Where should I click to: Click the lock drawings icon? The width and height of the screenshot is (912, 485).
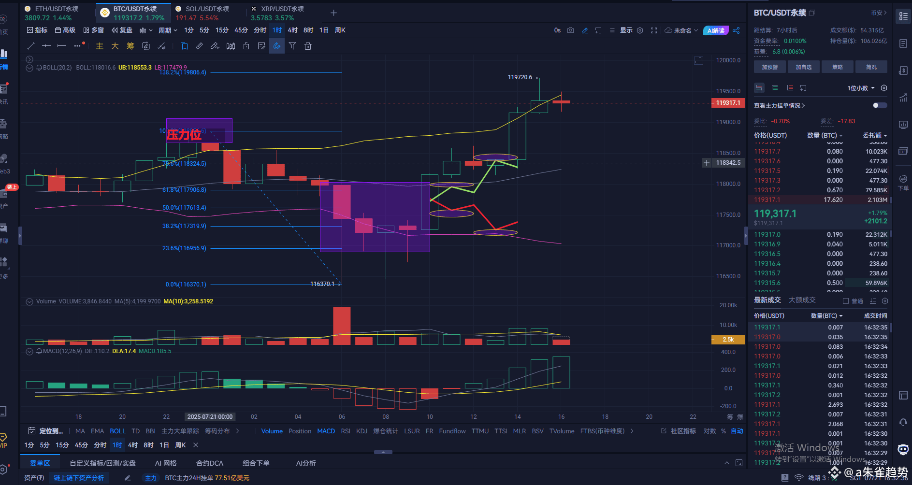pyautogui.click(x=246, y=46)
